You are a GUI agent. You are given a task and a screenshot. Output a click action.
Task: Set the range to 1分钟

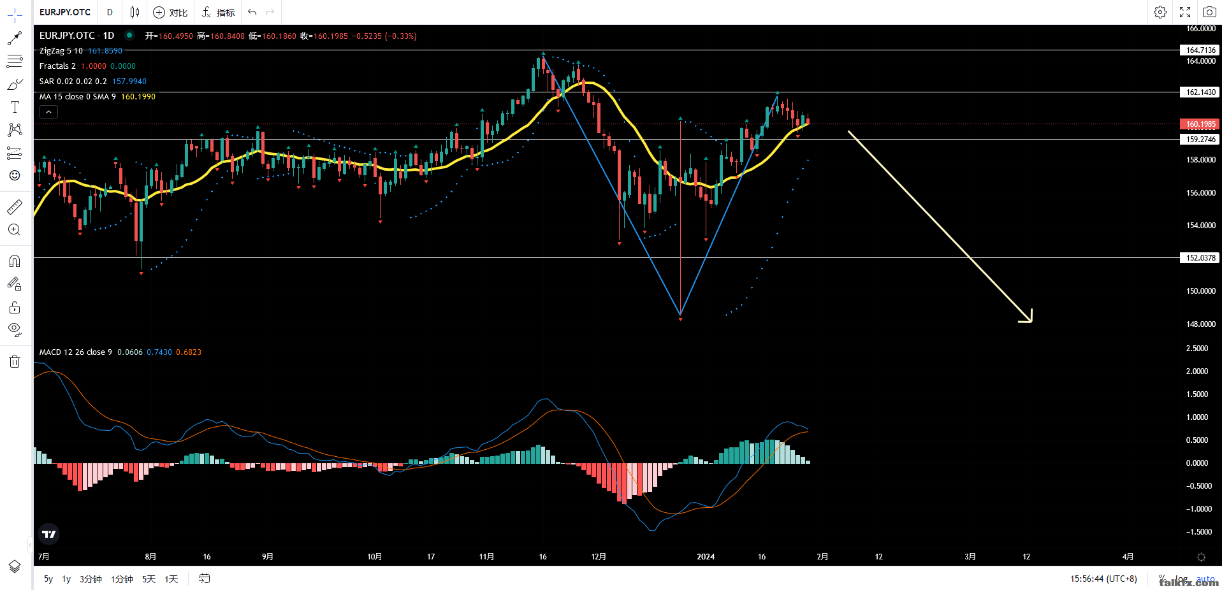pyautogui.click(x=122, y=579)
